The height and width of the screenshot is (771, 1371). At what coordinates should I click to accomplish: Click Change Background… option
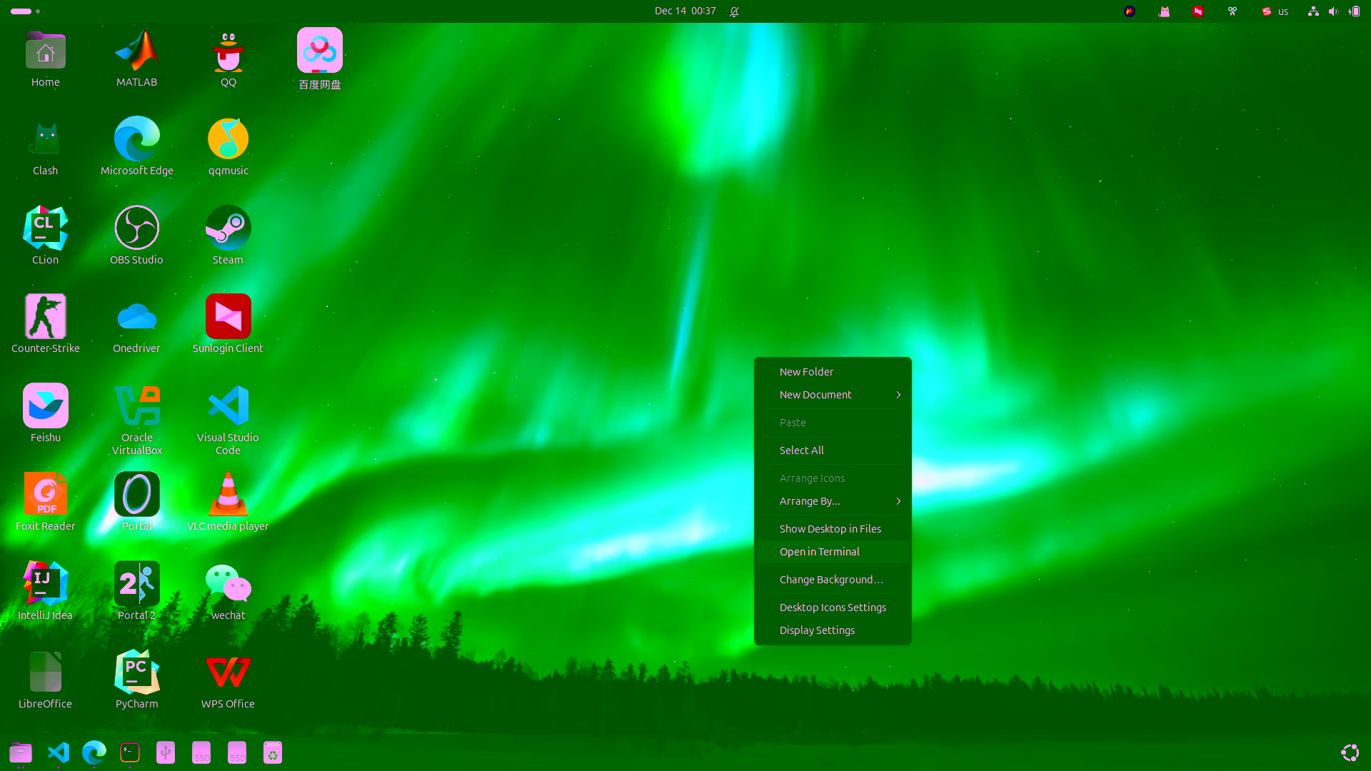click(831, 580)
